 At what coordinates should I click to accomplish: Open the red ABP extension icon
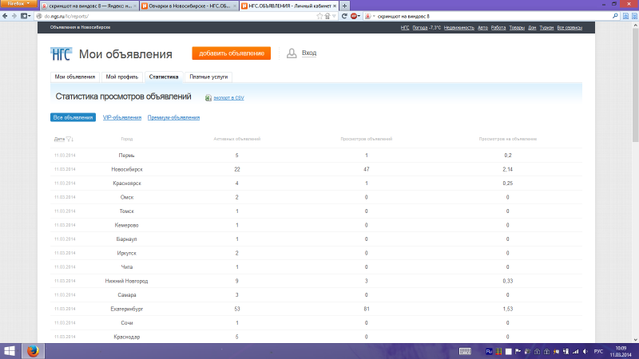click(354, 16)
